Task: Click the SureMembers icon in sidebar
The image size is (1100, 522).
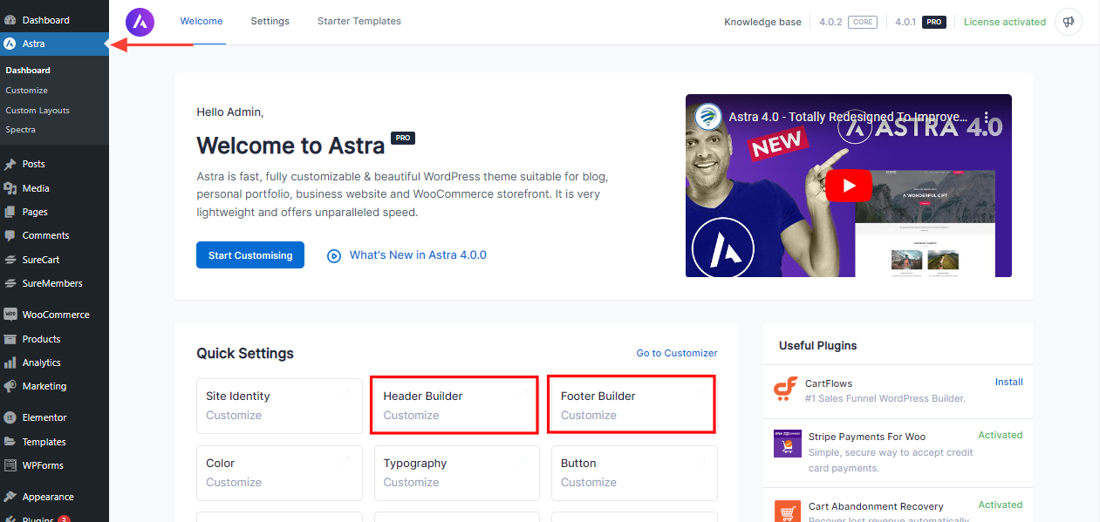Action: [x=10, y=283]
